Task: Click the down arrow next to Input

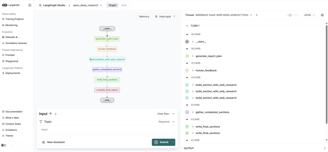Action: point(56,114)
